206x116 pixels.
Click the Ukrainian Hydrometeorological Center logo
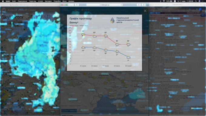[125, 20]
